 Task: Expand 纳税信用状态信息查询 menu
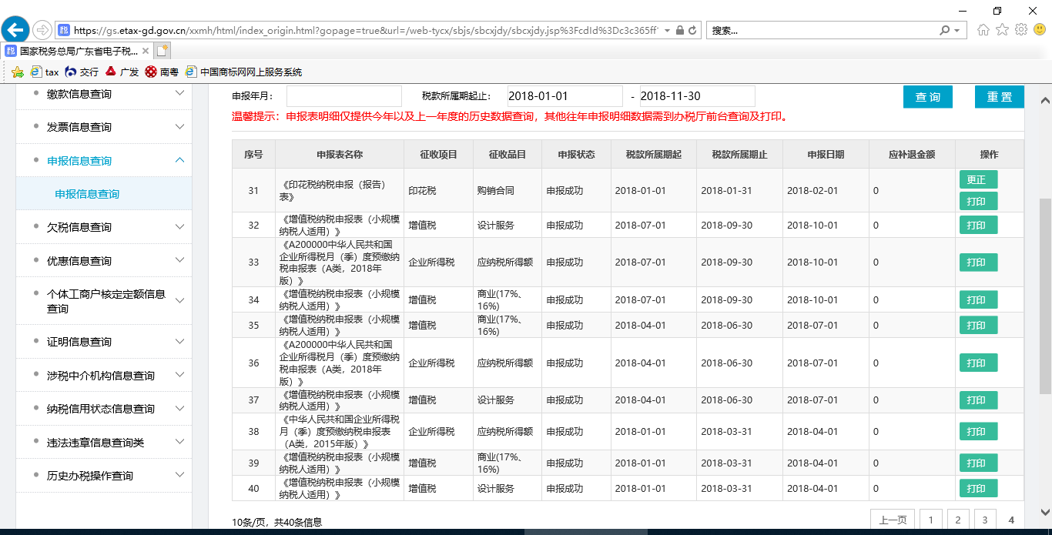coord(104,409)
